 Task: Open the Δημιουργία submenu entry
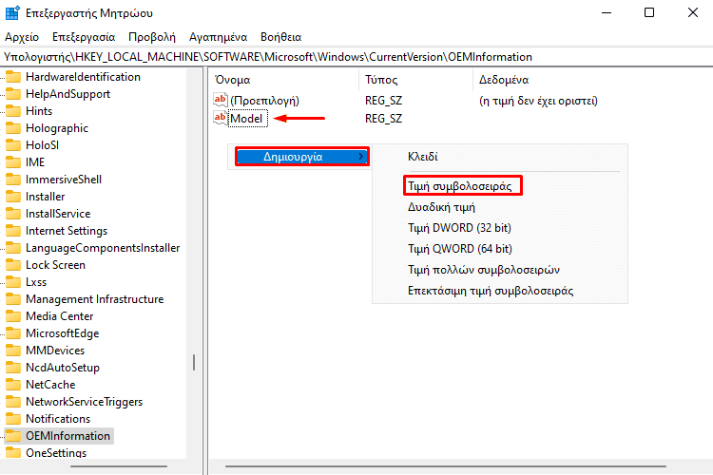click(x=302, y=157)
